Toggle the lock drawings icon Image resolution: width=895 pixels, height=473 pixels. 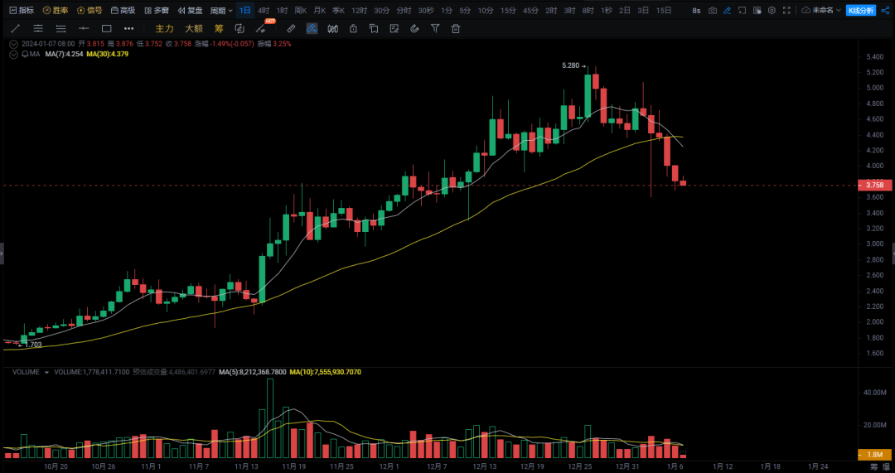[353, 28]
